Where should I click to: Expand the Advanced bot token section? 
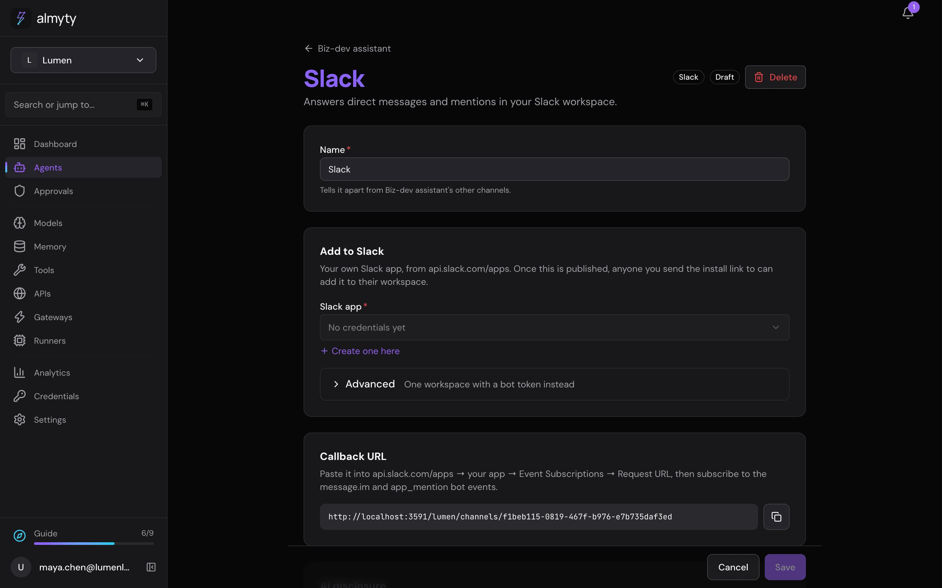(x=554, y=384)
